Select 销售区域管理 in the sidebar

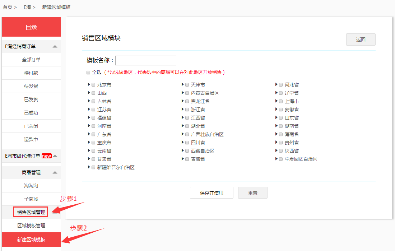[31, 212]
